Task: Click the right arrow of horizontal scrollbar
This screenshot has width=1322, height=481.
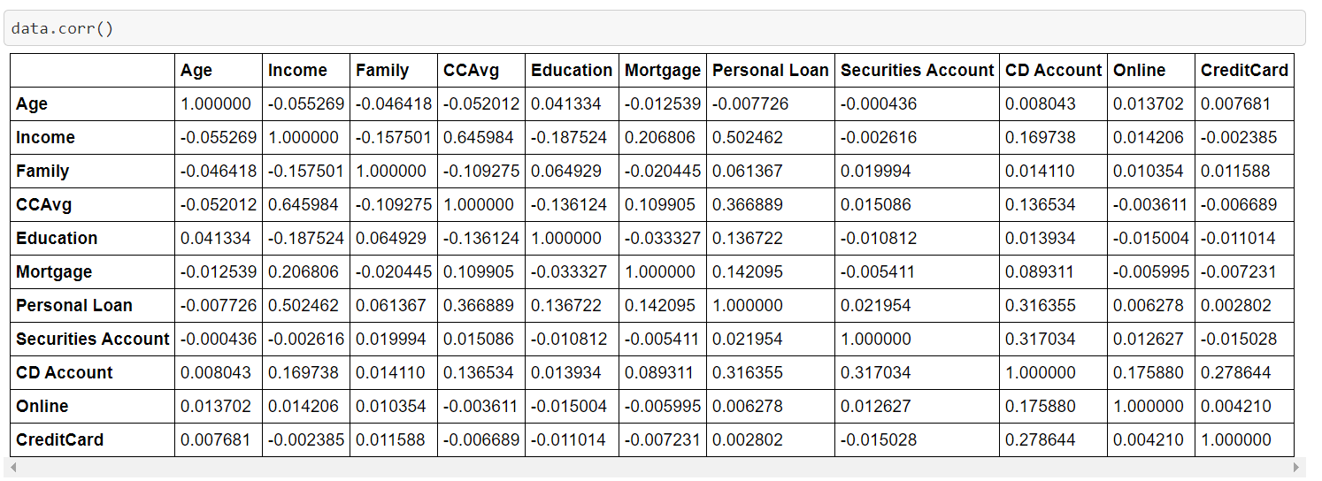Action: (x=1298, y=467)
